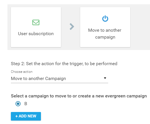Click the Step 2 heading text
Image resolution: width=150 pixels, height=124 pixels.
(64, 64)
